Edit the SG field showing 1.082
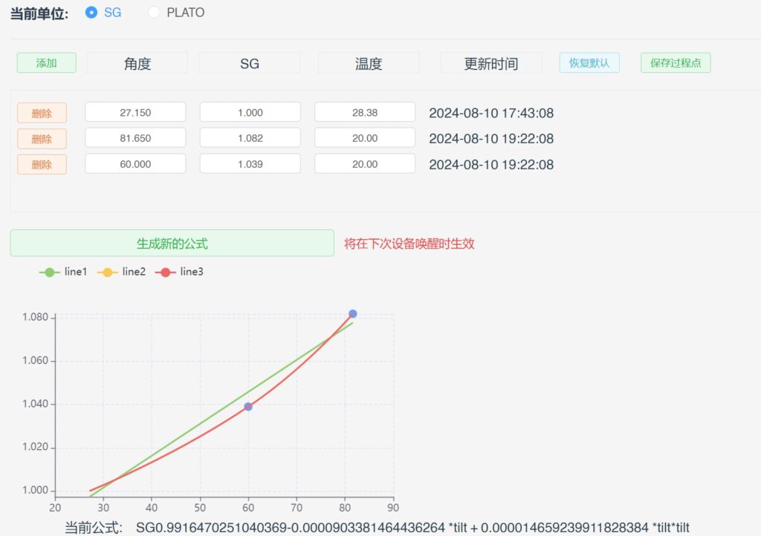This screenshot has width=761, height=536. click(250, 139)
